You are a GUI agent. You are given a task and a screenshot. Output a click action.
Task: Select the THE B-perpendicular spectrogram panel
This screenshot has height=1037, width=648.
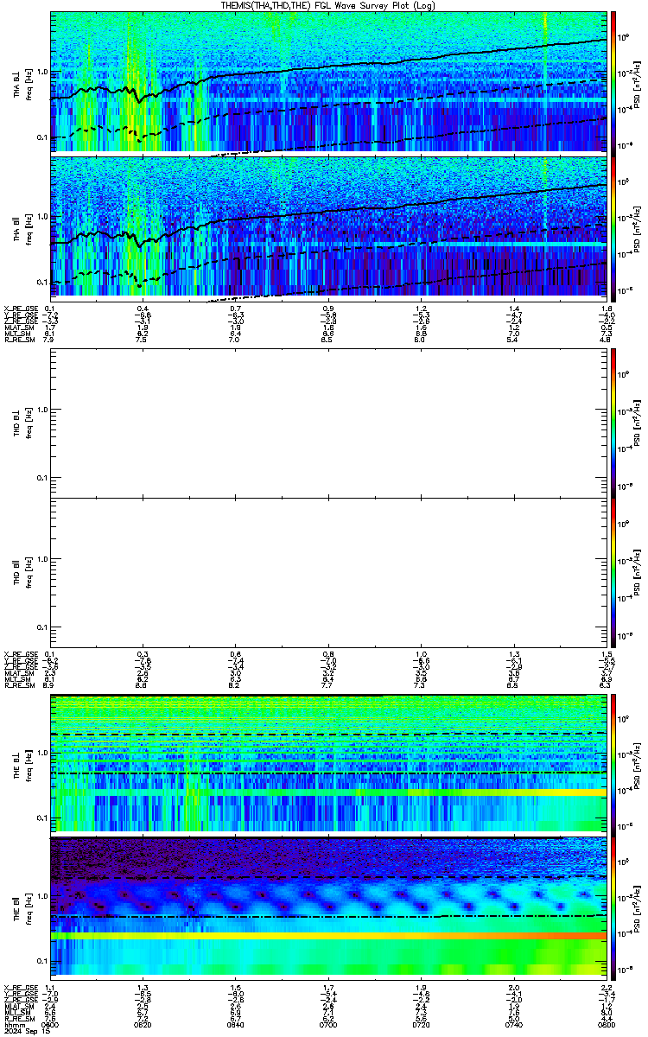tap(327, 762)
